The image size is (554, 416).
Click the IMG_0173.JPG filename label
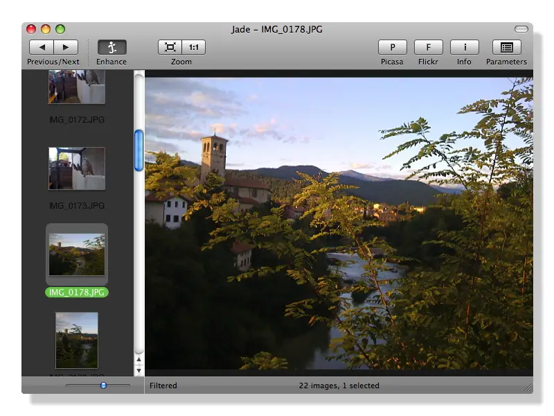77,205
